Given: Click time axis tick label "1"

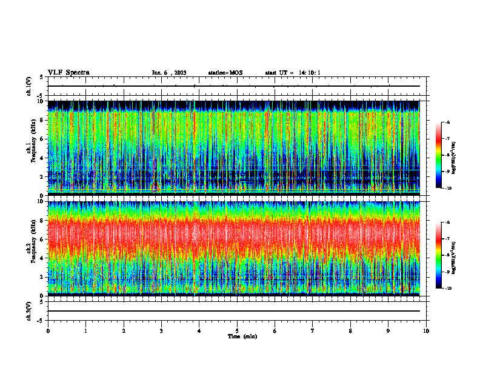Looking at the screenshot, I should coord(85,331).
